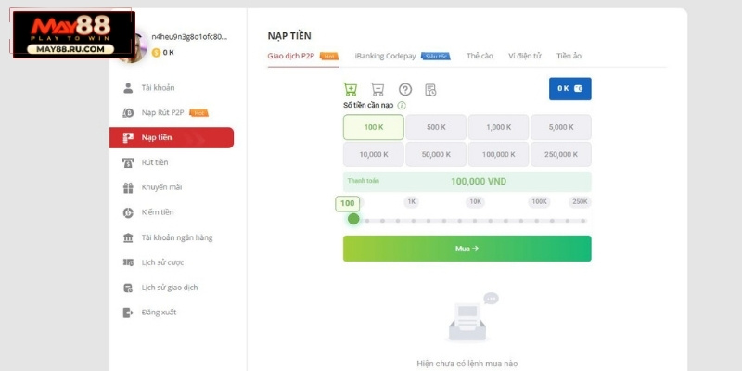
Task: Click the Hiện chưa có lệnh mua nào text
Action: click(467, 364)
